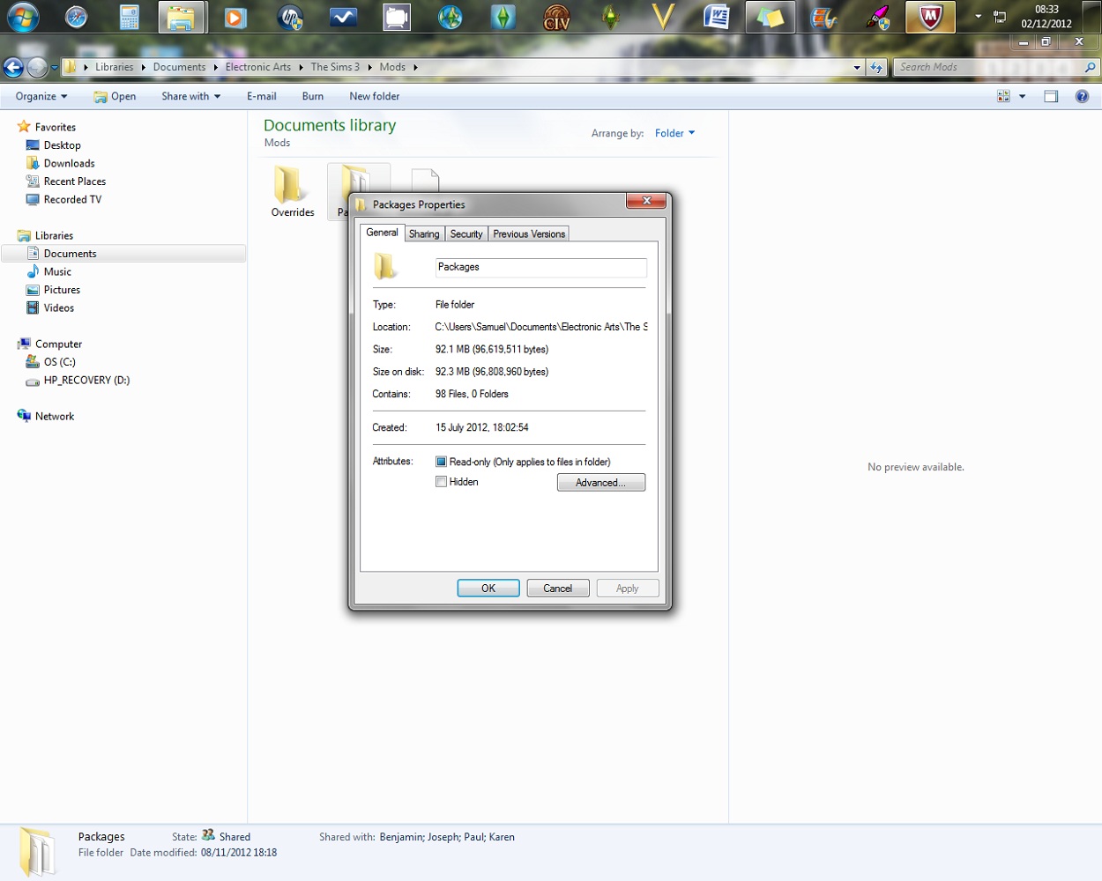
Task: Enable the Hidden attribute checkbox
Action: tap(441, 481)
